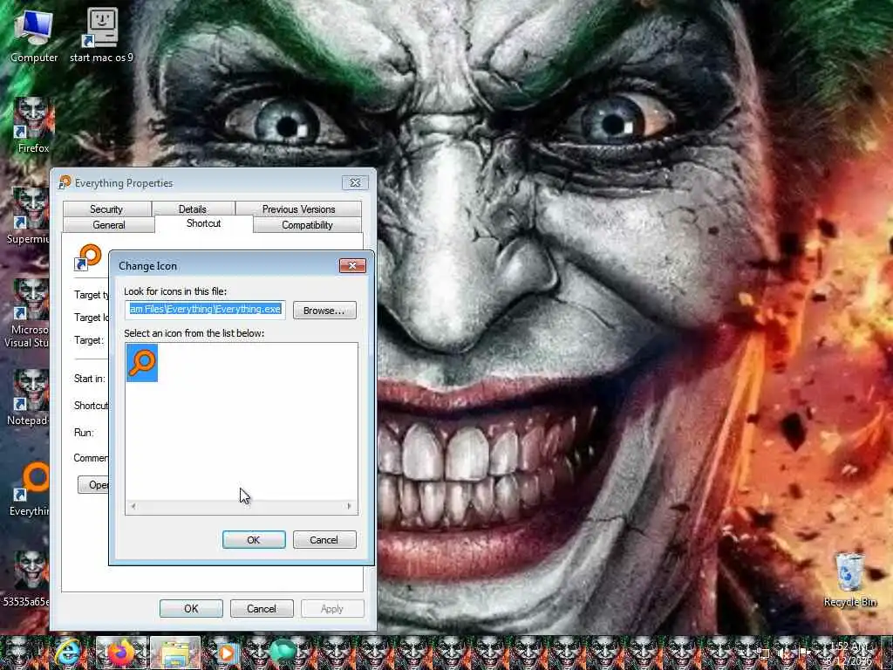Click Browse... in Change Icon dialog
This screenshot has width=893, height=670.
pos(324,311)
